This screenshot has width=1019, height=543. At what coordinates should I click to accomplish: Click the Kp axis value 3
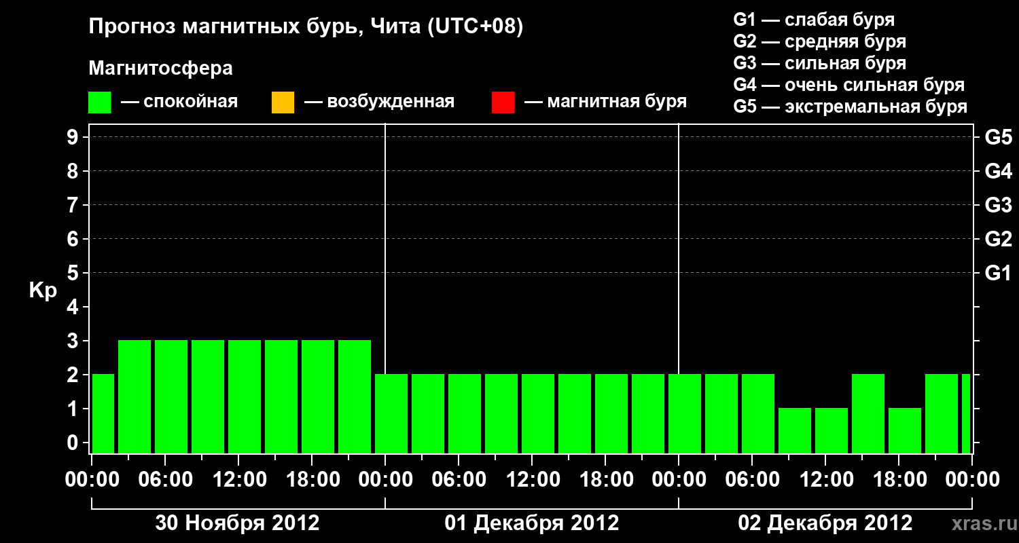coord(74,341)
